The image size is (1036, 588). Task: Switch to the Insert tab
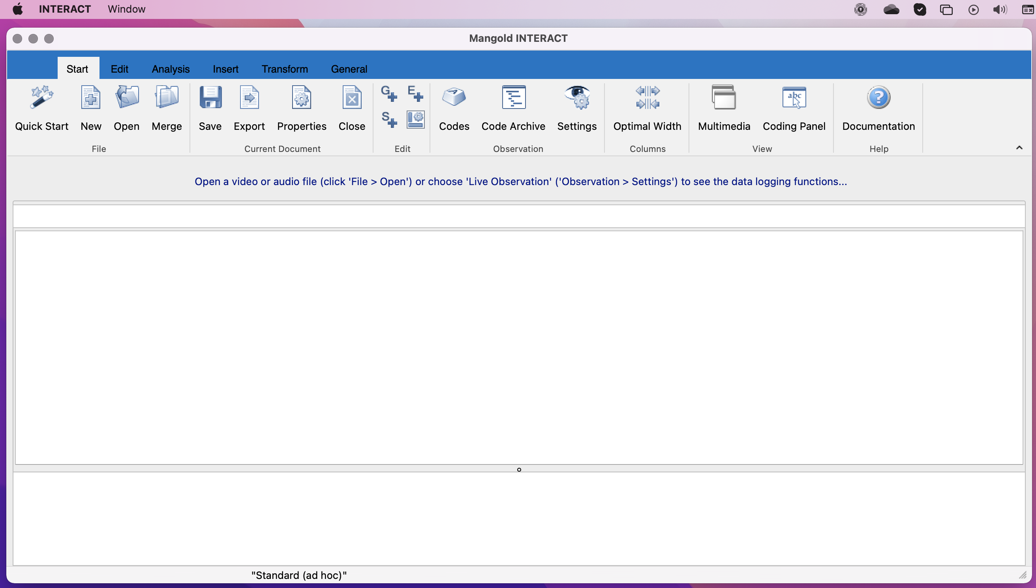pos(225,69)
